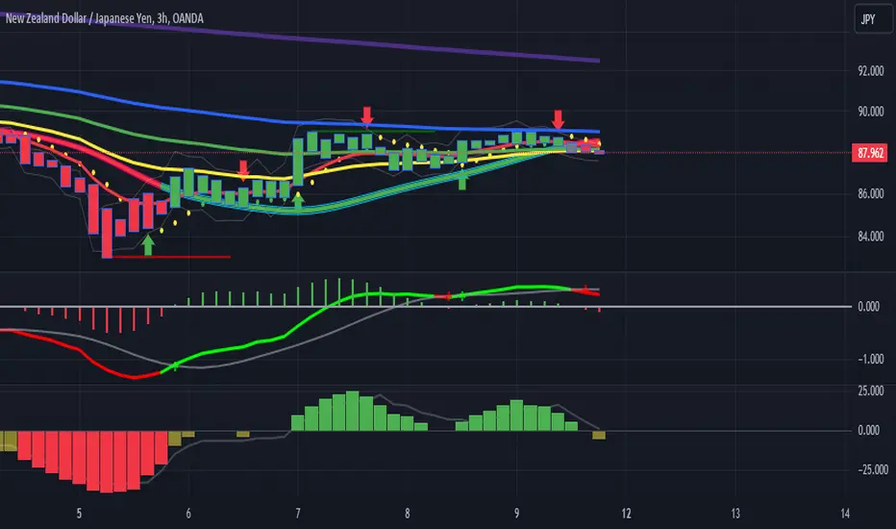The width and height of the screenshot is (896, 529).
Task: Click the current price label 87.962
Action: pos(870,153)
